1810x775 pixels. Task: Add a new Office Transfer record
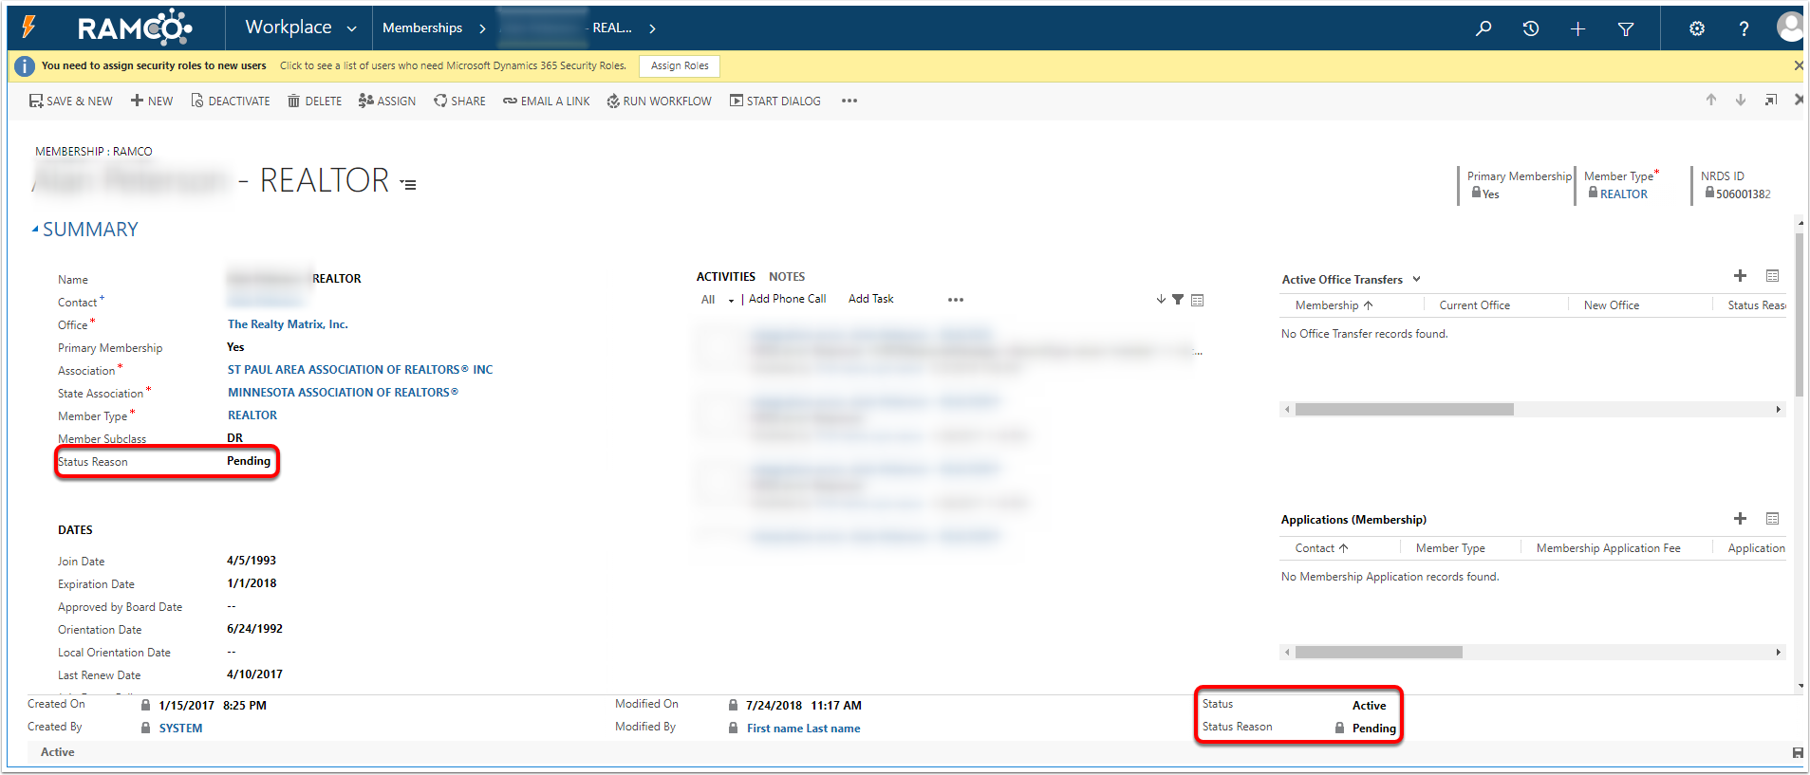pos(1740,276)
